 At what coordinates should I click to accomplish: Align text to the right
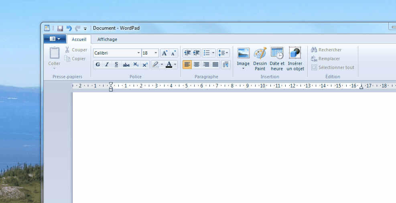(206, 65)
